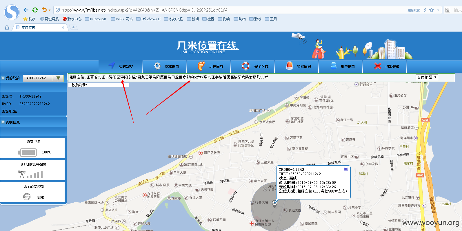The width and height of the screenshot is (462, 231).
Task: Open the 影音 bookmark folder
Action: click(224, 19)
